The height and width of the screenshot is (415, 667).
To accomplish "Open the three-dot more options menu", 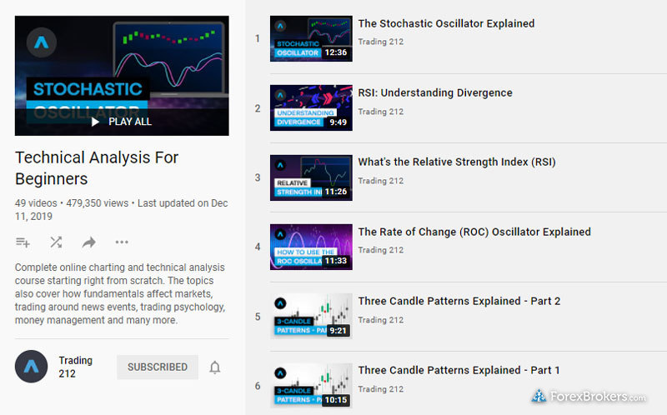I will tap(122, 242).
